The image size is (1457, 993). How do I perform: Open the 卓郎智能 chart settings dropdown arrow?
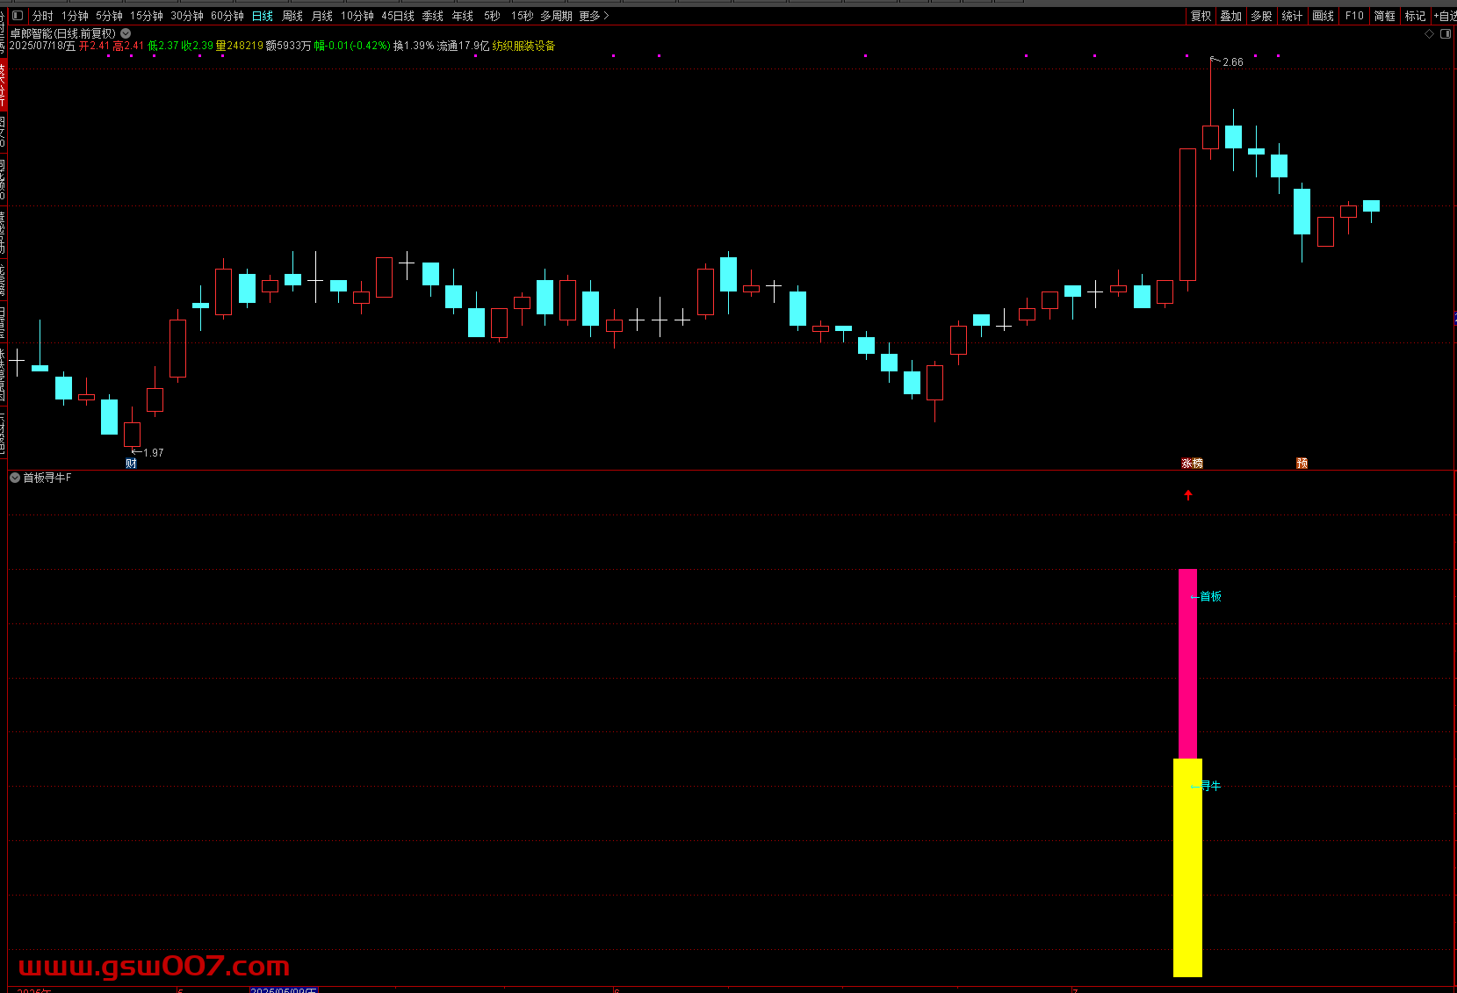coord(126,33)
